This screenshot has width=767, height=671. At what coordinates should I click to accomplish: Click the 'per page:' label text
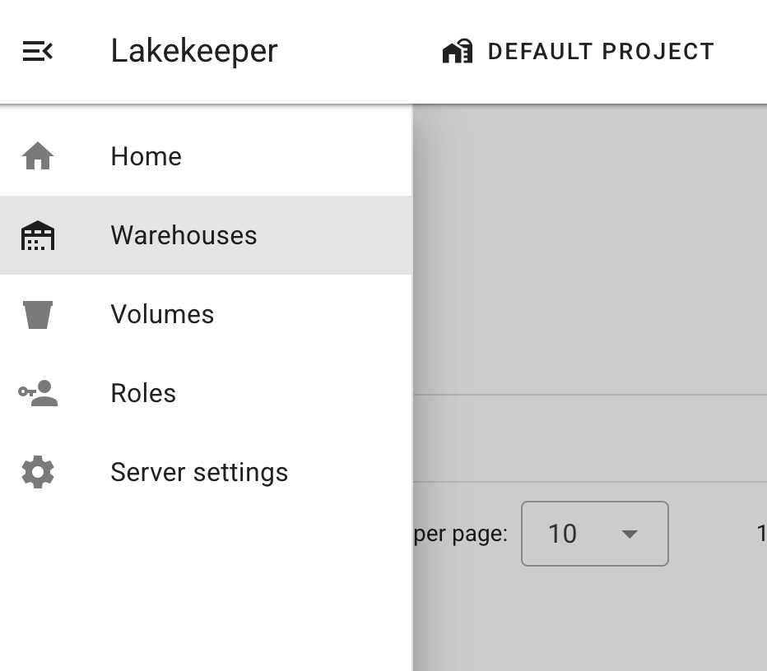tap(461, 534)
